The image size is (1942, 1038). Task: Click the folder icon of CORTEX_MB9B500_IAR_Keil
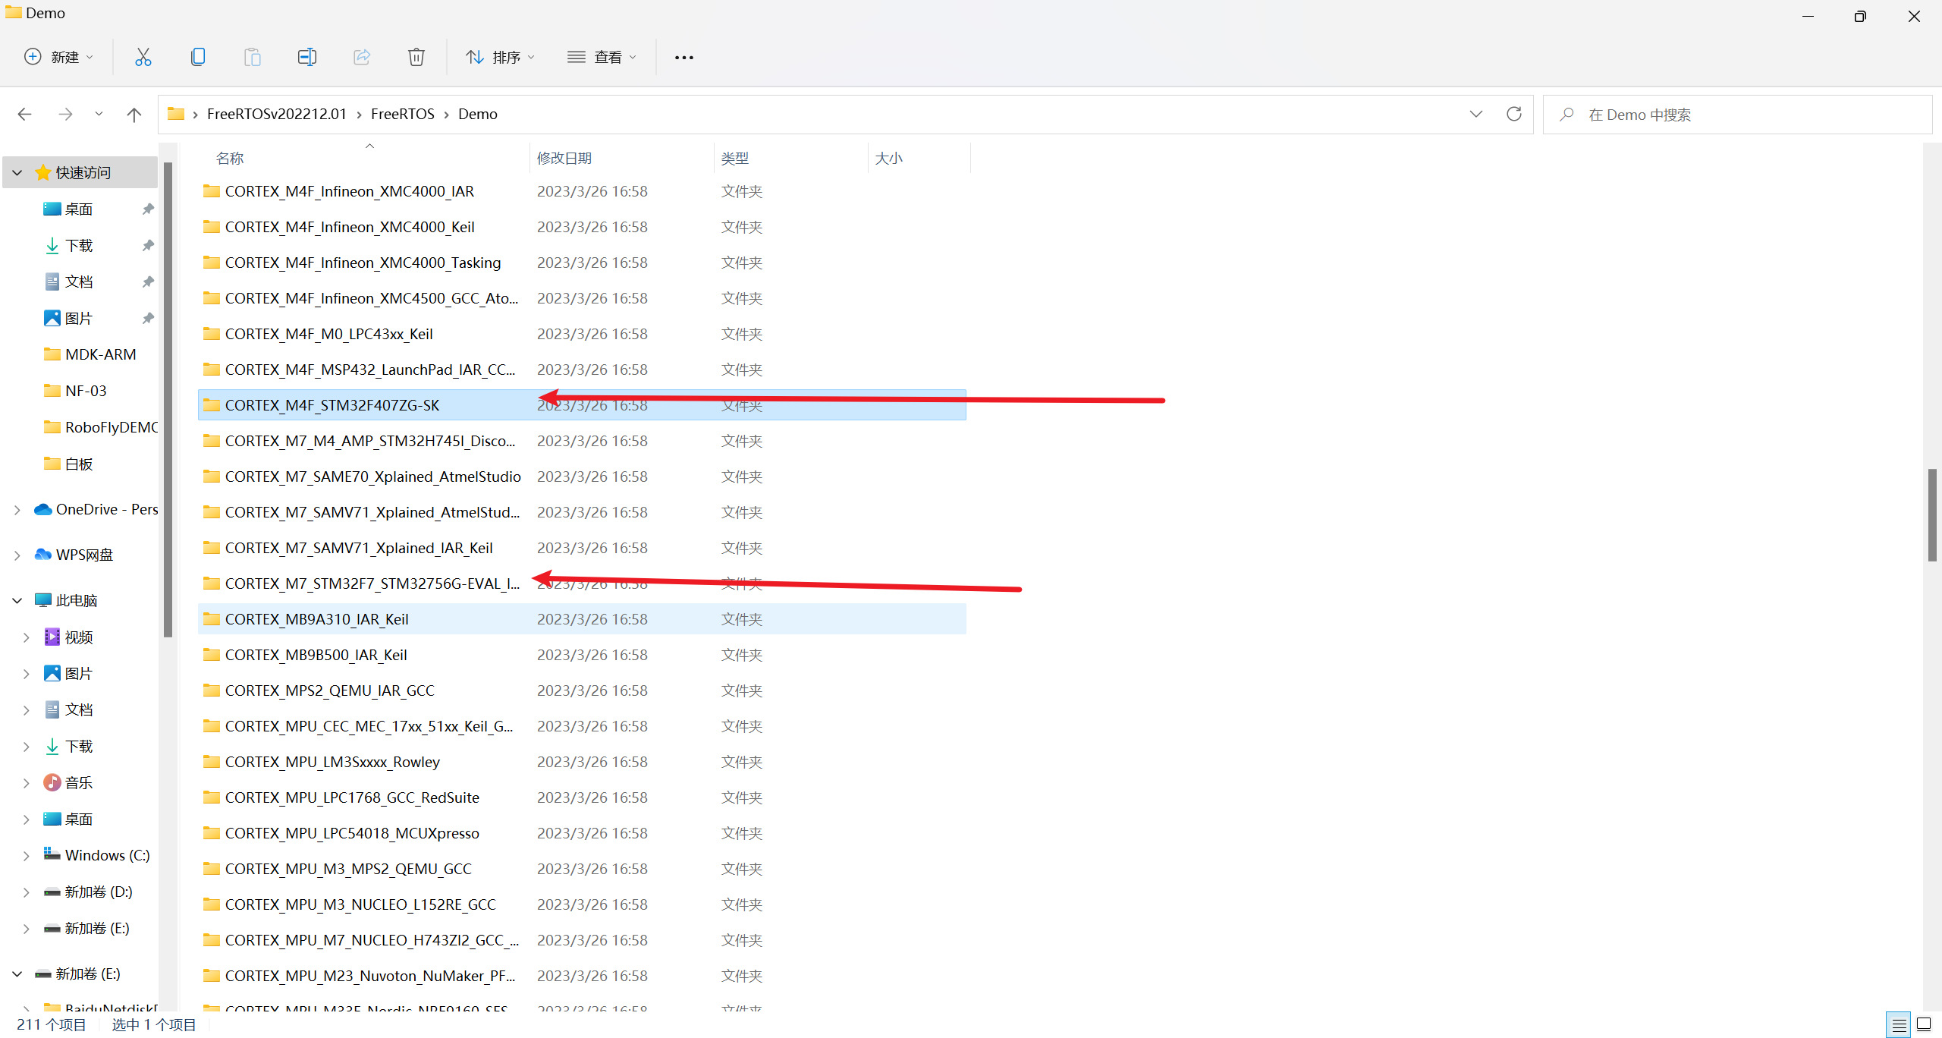(212, 655)
